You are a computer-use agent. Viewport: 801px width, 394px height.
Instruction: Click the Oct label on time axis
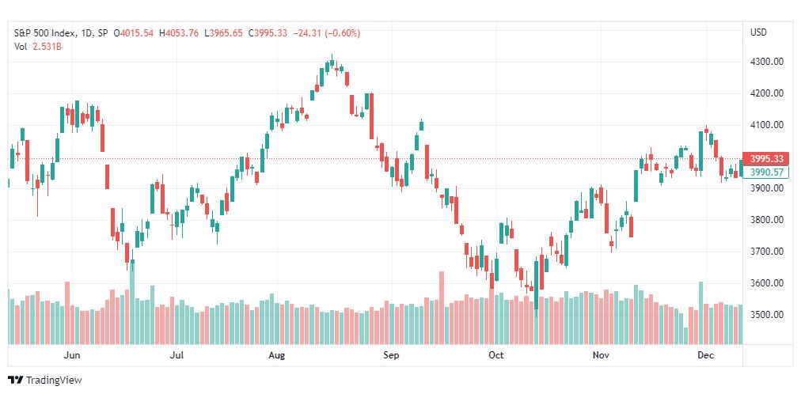coord(495,354)
